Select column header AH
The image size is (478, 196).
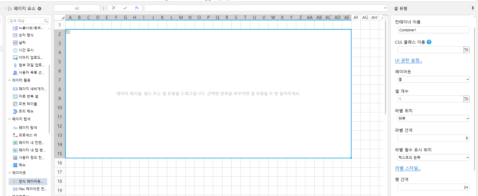[x=375, y=18]
